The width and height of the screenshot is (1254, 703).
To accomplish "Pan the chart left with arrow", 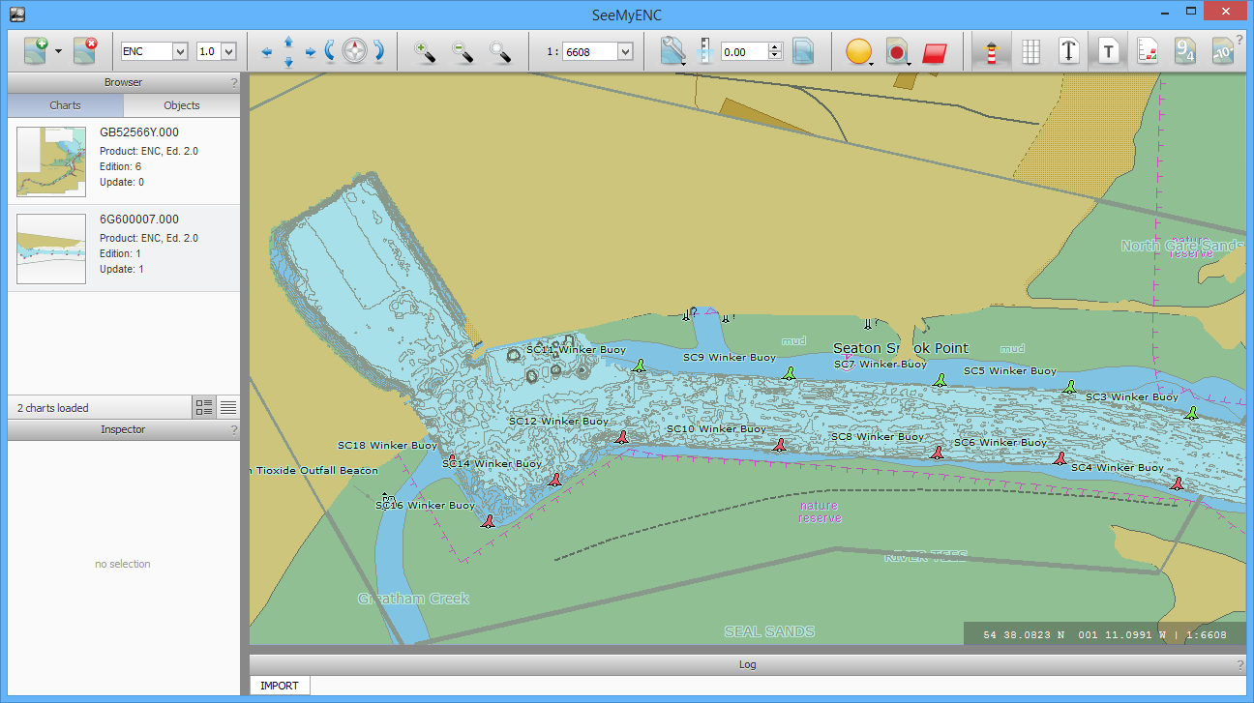I will 267,52.
